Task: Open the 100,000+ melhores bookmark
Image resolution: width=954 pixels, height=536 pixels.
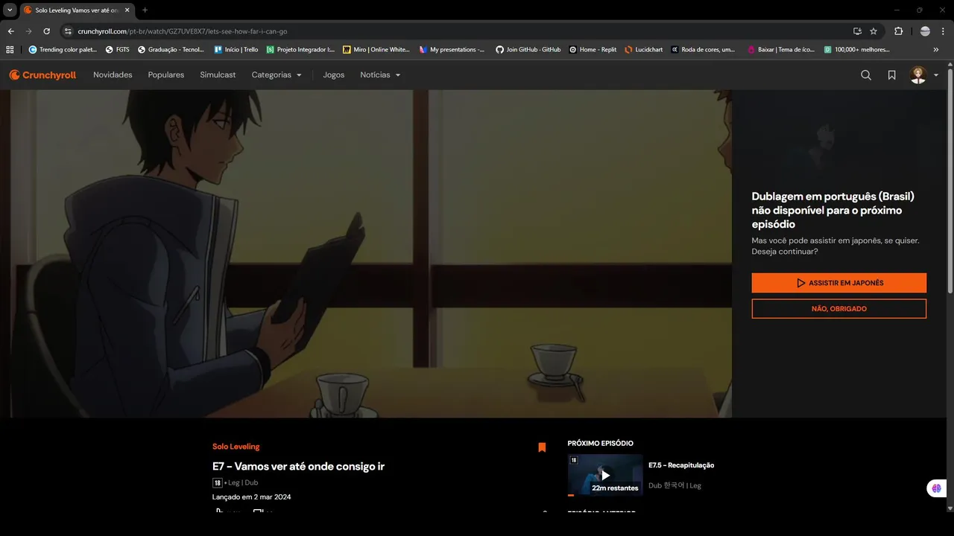Action: [x=858, y=50]
